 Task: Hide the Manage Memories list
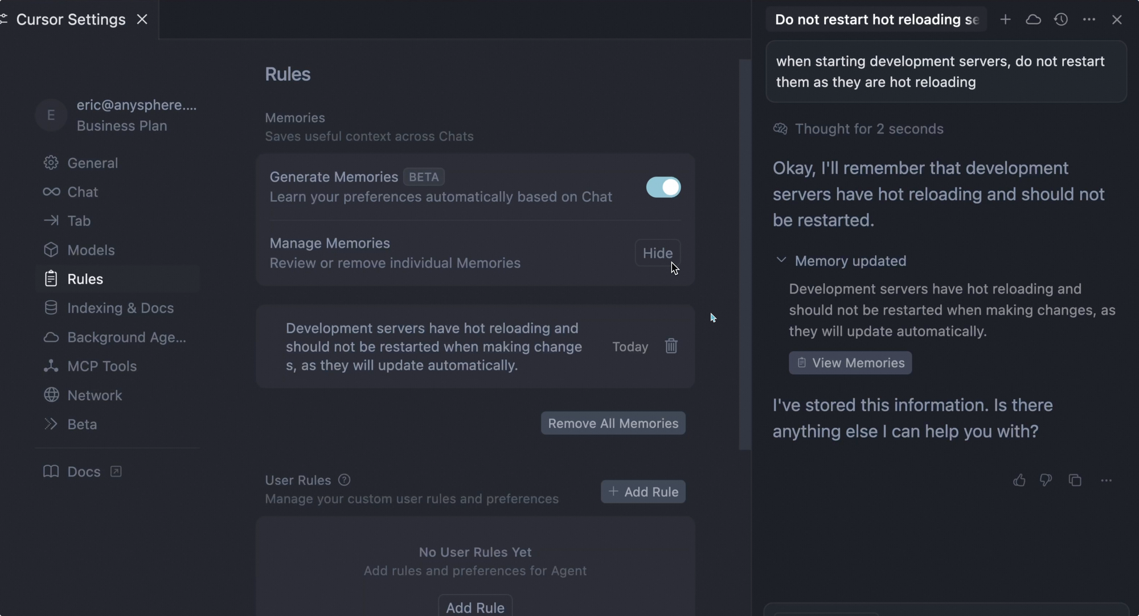[x=657, y=253]
